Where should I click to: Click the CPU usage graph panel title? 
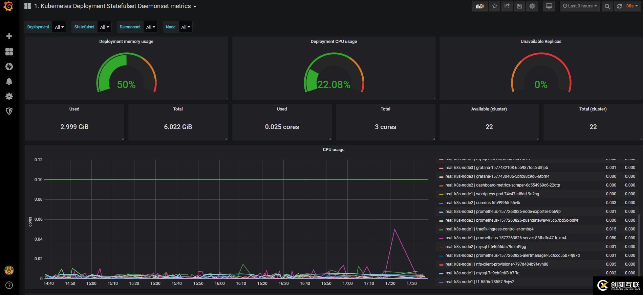pos(334,149)
